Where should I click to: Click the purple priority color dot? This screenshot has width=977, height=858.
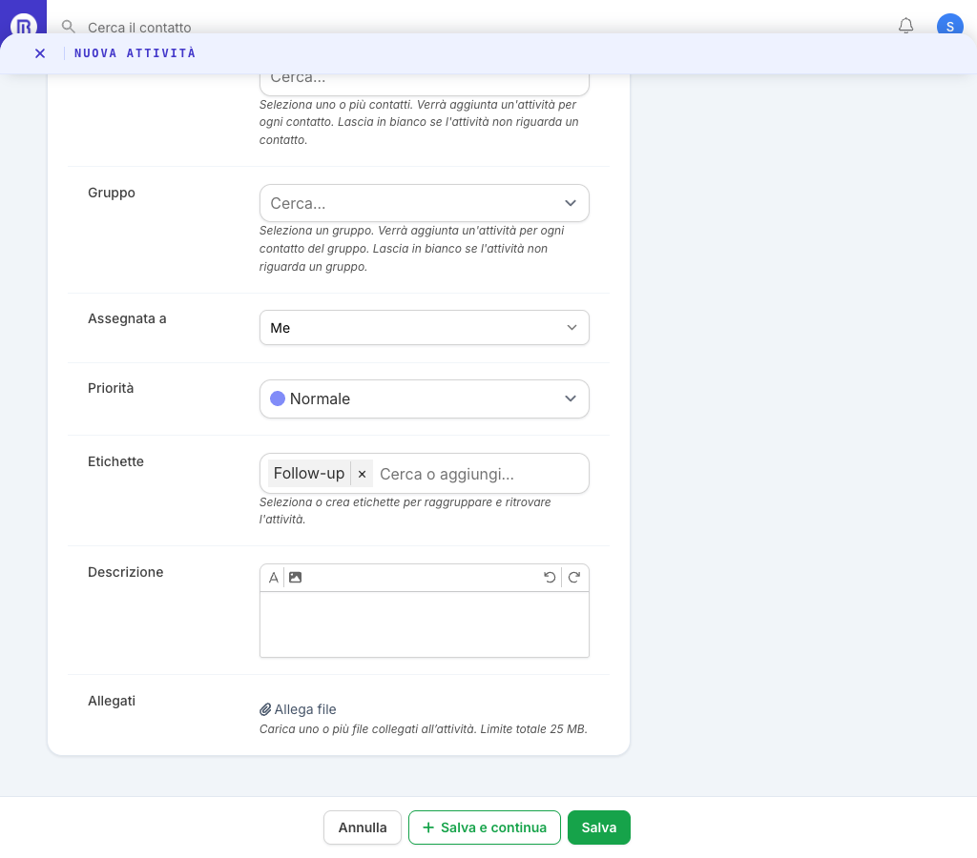(x=278, y=398)
